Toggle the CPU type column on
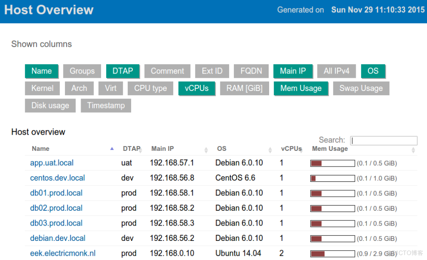This screenshot has width=427, height=260. click(x=150, y=88)
